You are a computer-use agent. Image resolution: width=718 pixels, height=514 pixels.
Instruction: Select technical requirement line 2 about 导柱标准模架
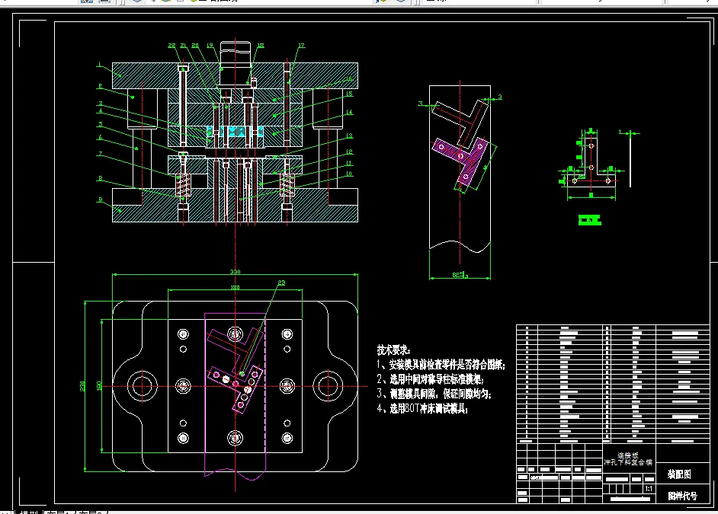(x=430, y=379)
